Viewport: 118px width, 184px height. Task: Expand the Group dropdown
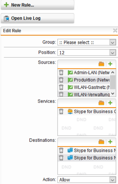pos(87,42)
